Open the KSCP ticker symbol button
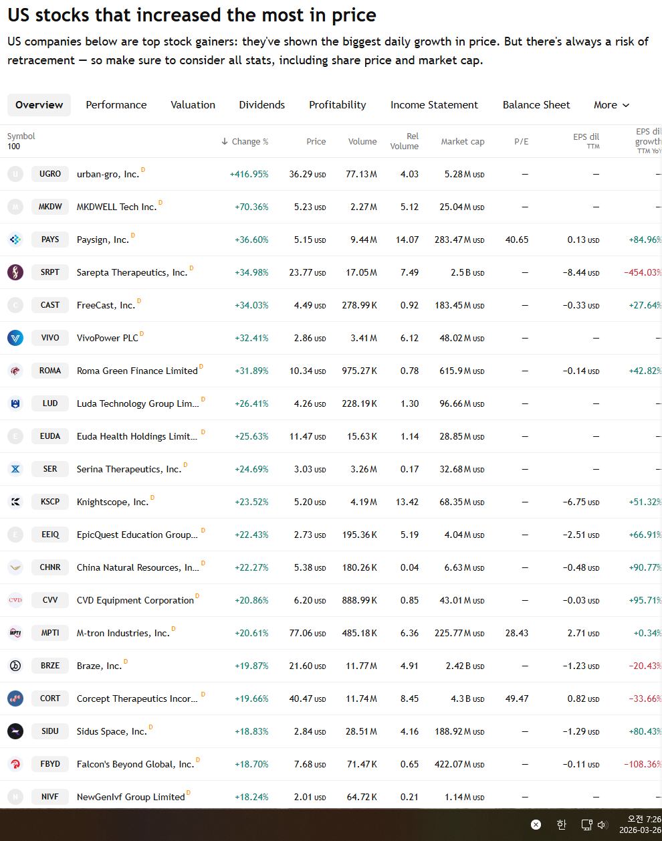The height and width of the screenshot is (841, 662). tap(50, 502)
